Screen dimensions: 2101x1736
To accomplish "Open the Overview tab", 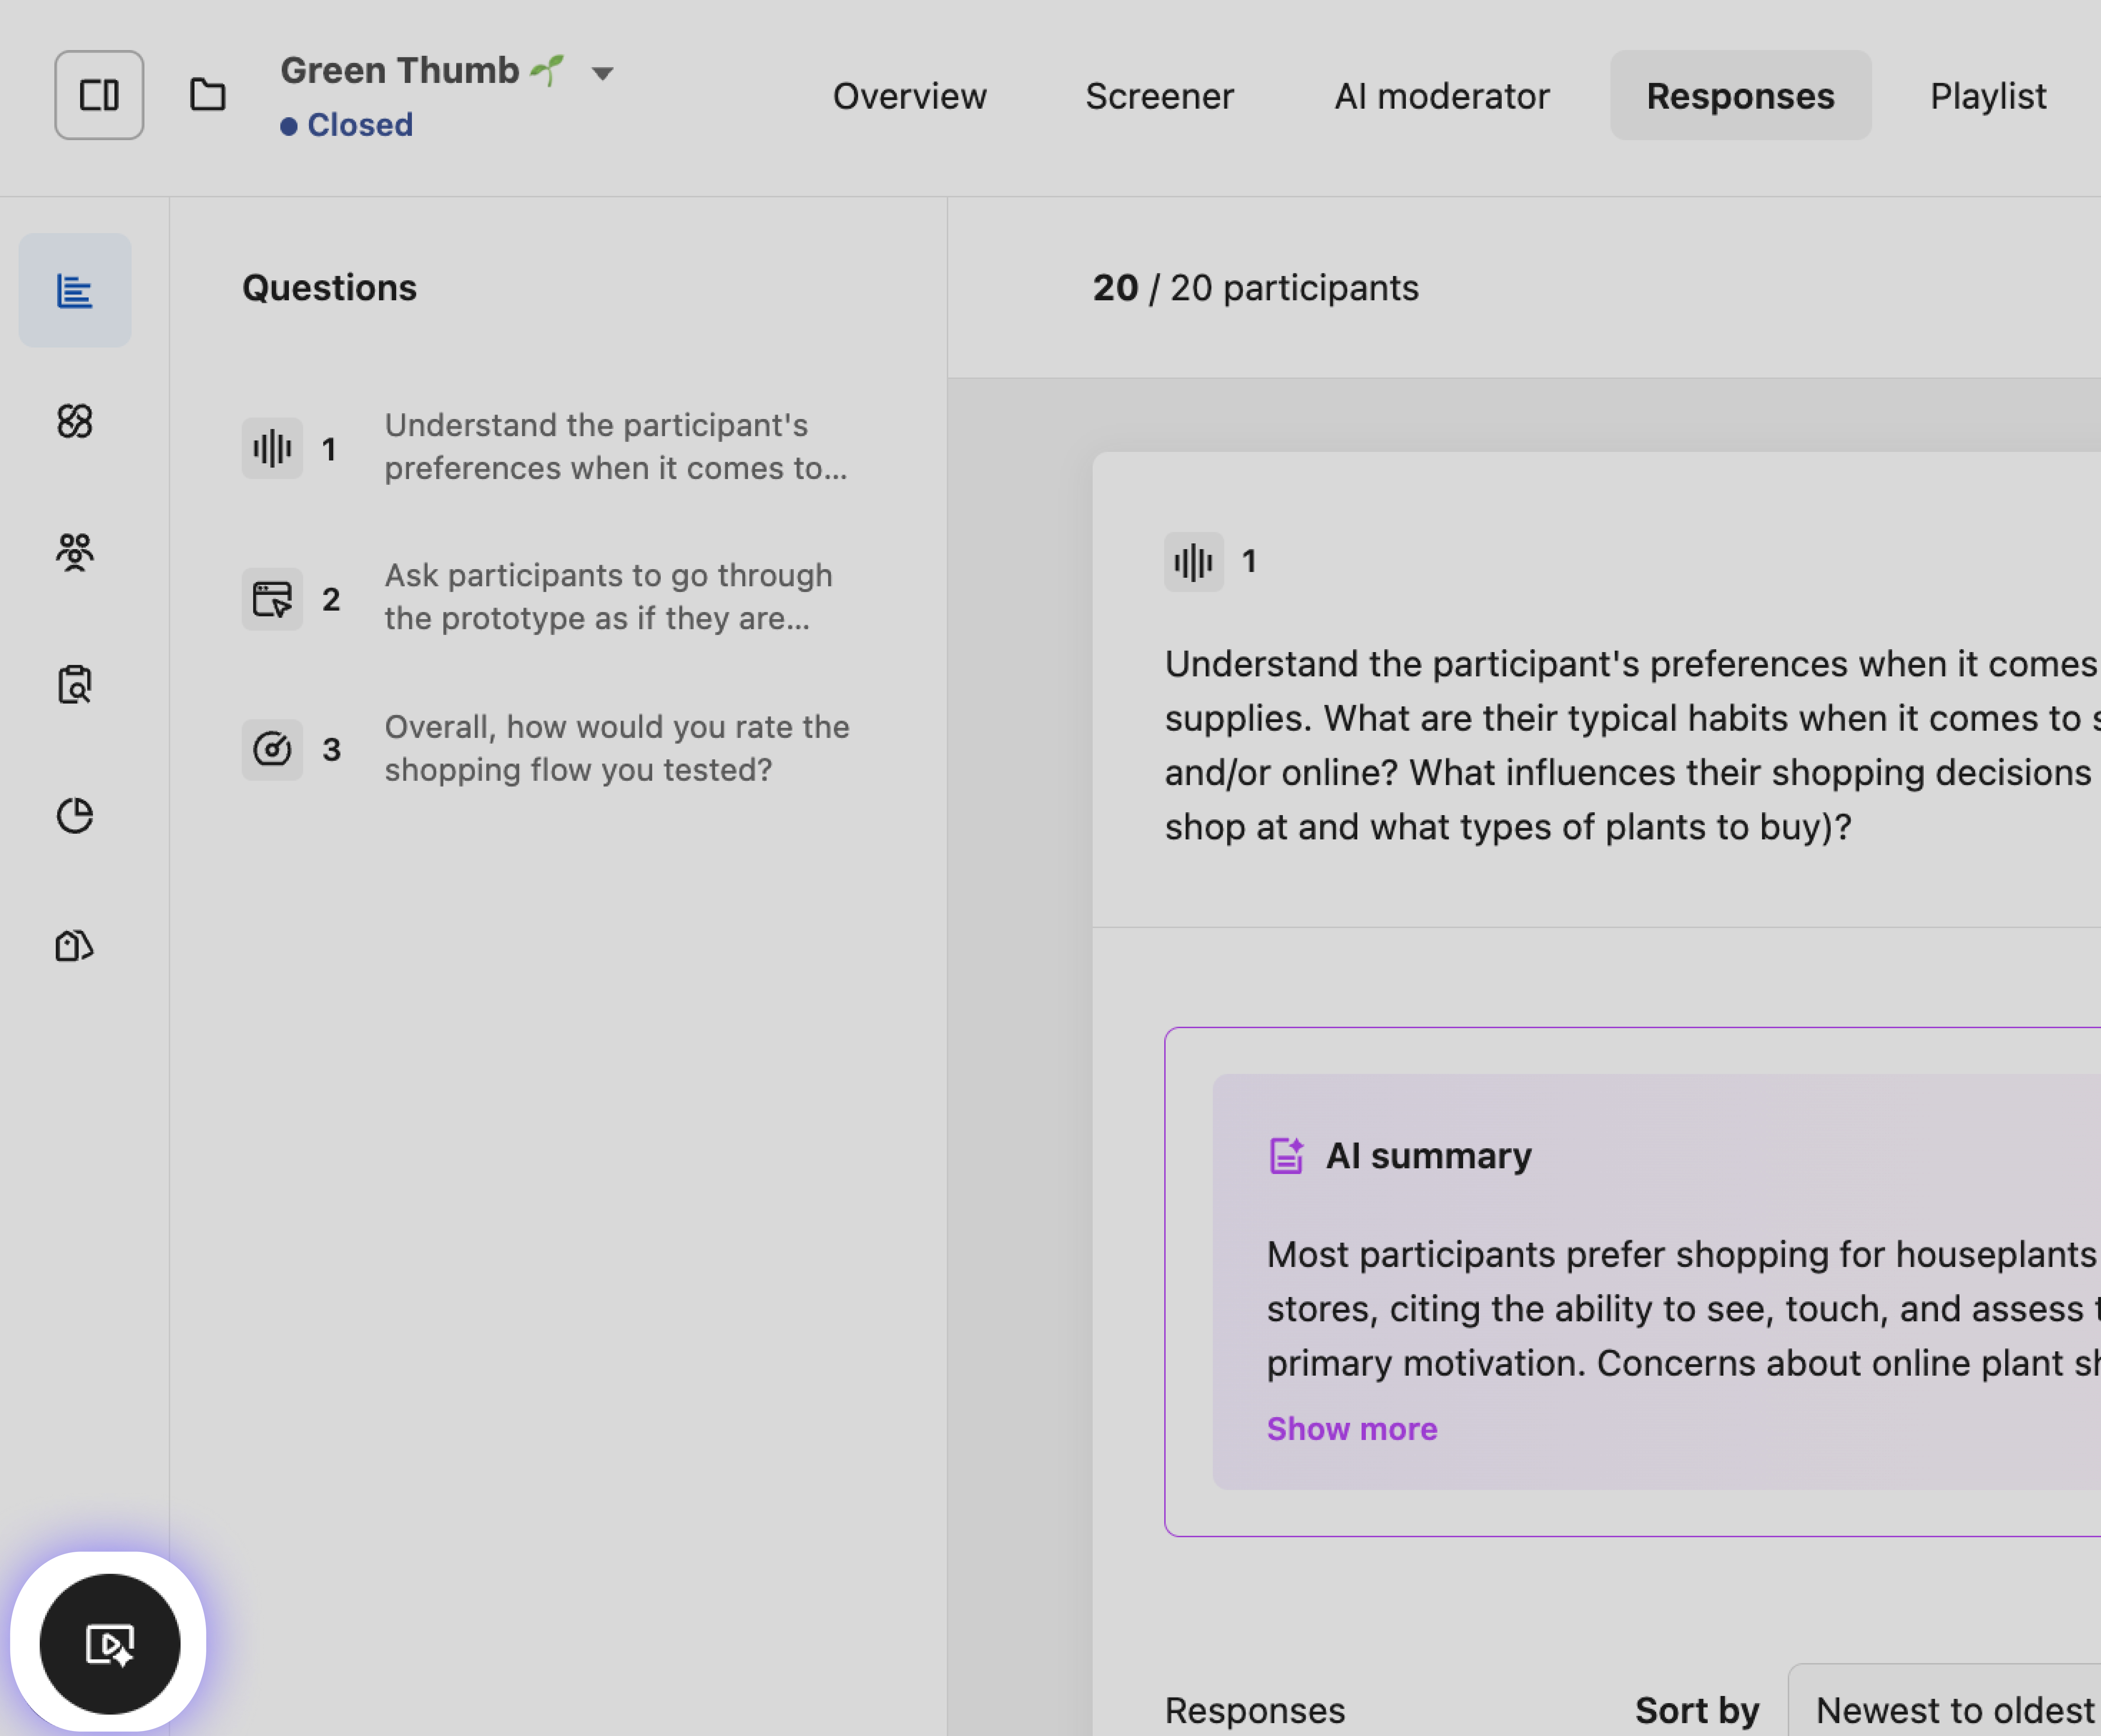I will (909, 96).
